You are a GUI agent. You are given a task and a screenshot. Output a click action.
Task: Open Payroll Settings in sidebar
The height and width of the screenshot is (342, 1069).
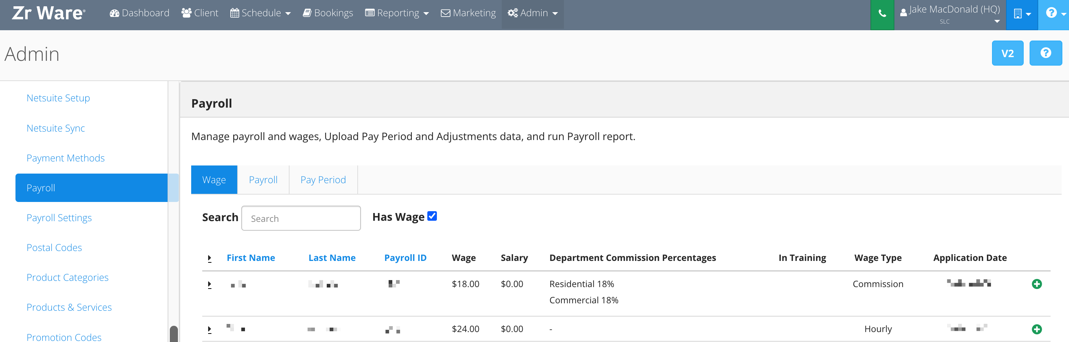pyautogui.click(x=59, y=218)
